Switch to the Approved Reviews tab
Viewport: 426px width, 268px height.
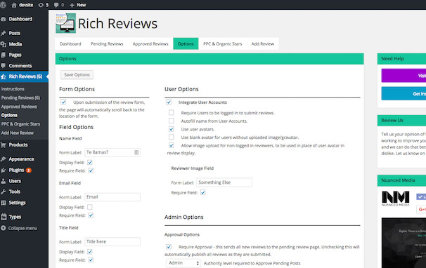150,43
